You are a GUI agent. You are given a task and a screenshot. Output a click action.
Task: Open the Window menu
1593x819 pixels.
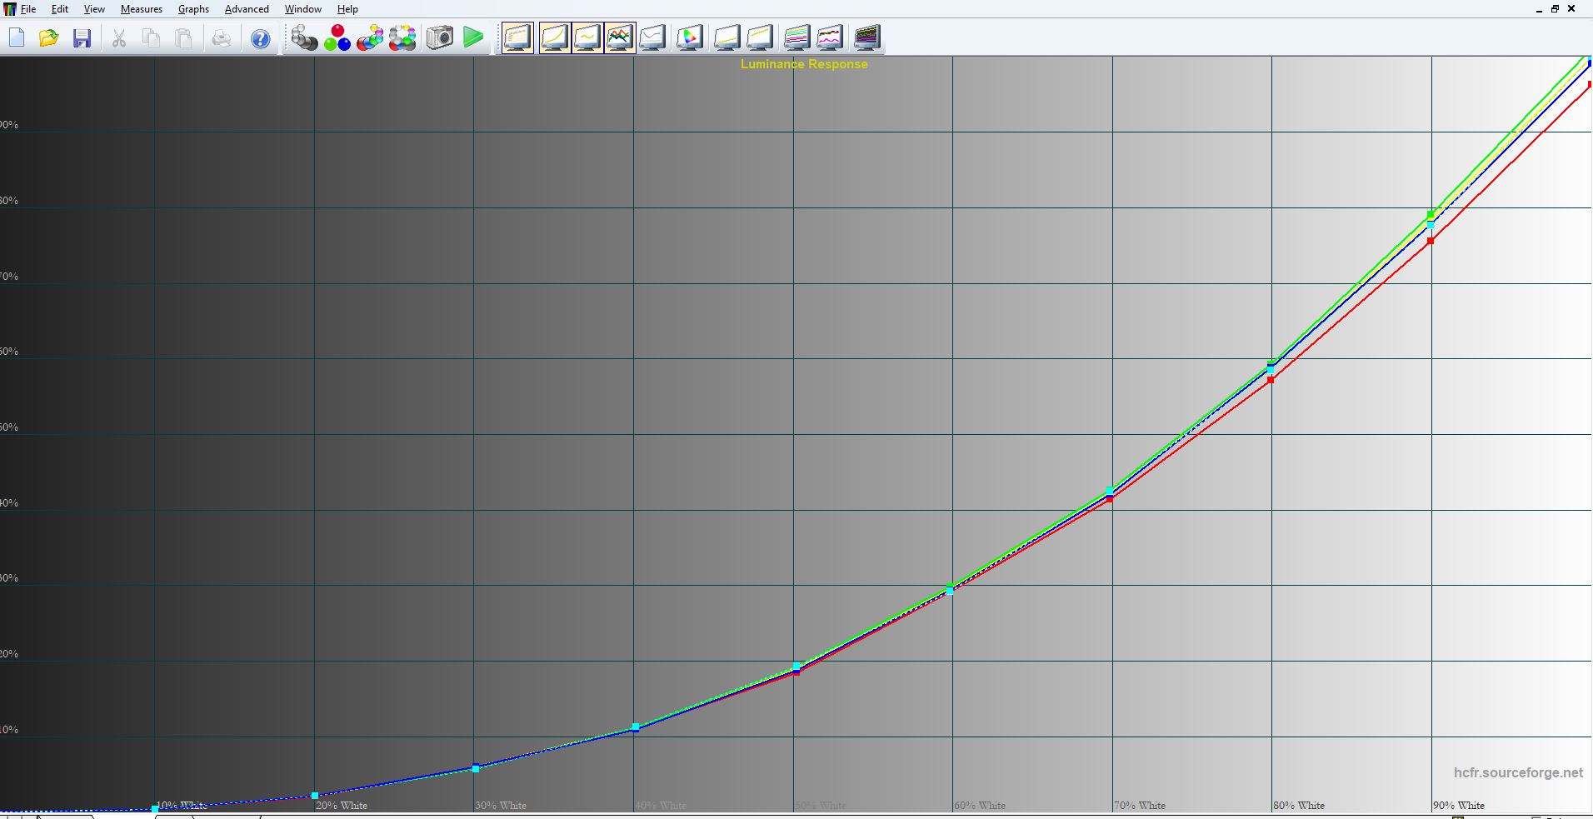(x=302, y=9)
